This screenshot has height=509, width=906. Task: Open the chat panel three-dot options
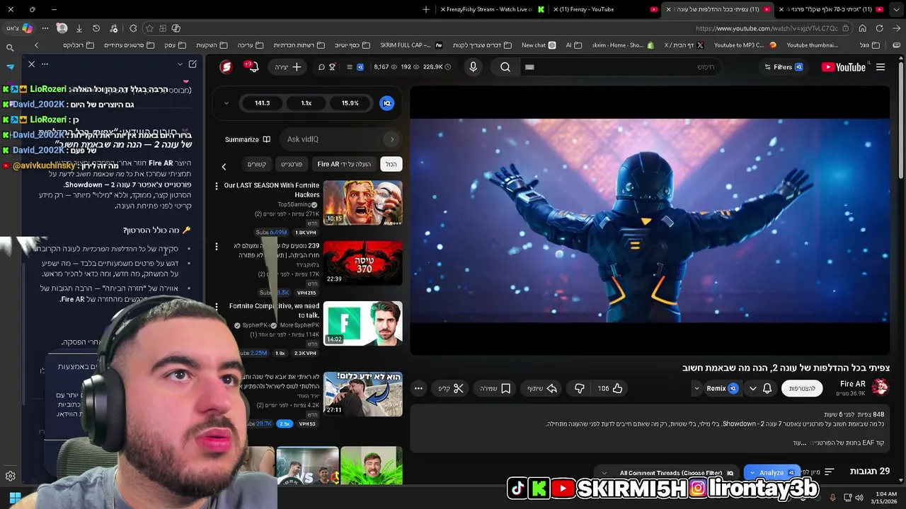coord(45,64)
